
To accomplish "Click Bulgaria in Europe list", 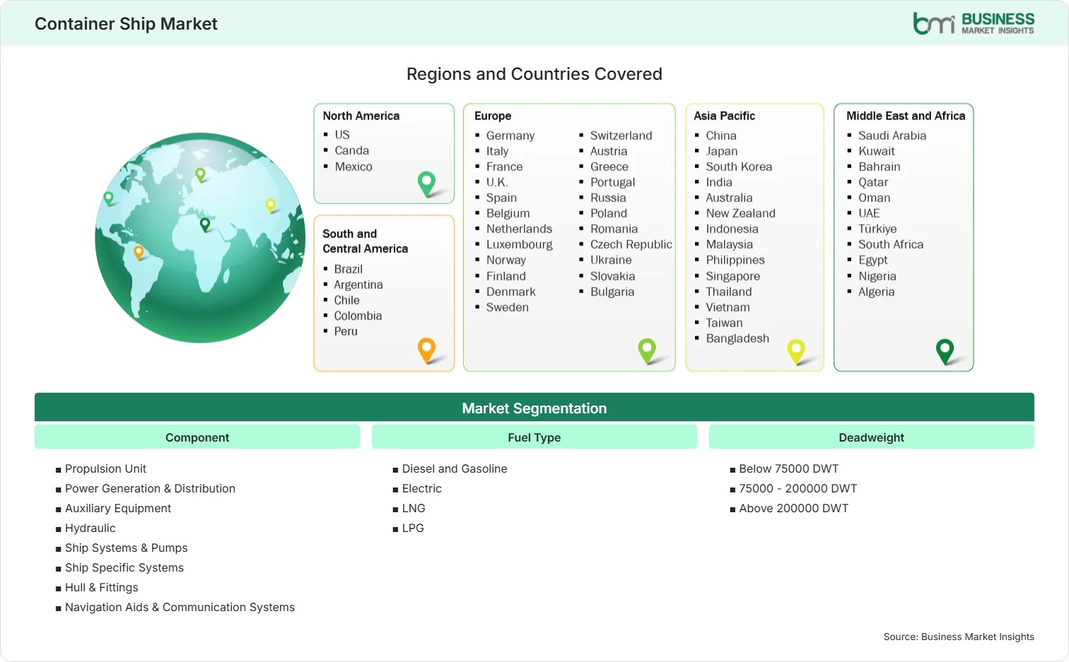I will (x=612, y=292).
